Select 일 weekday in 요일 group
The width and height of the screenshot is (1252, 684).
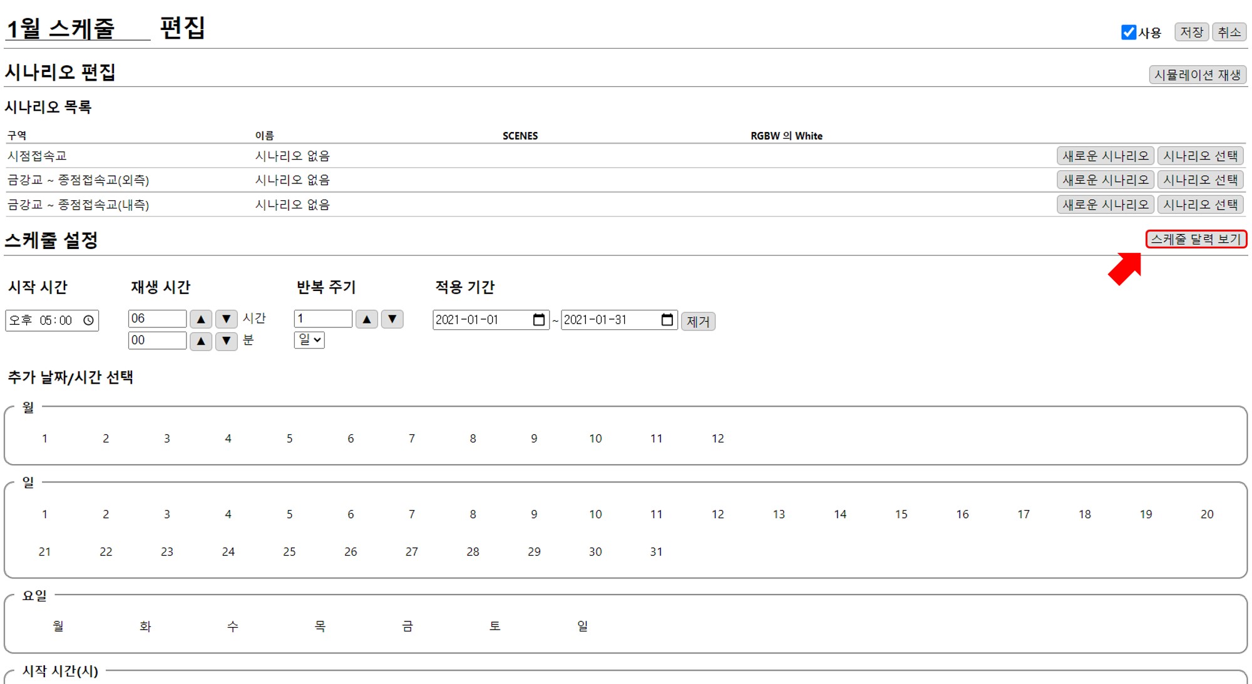[582, 626]
